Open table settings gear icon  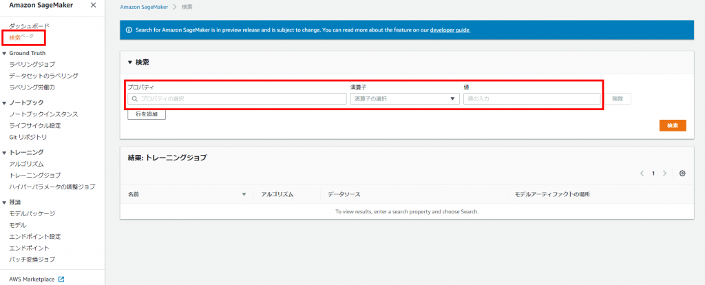(682, 173)
